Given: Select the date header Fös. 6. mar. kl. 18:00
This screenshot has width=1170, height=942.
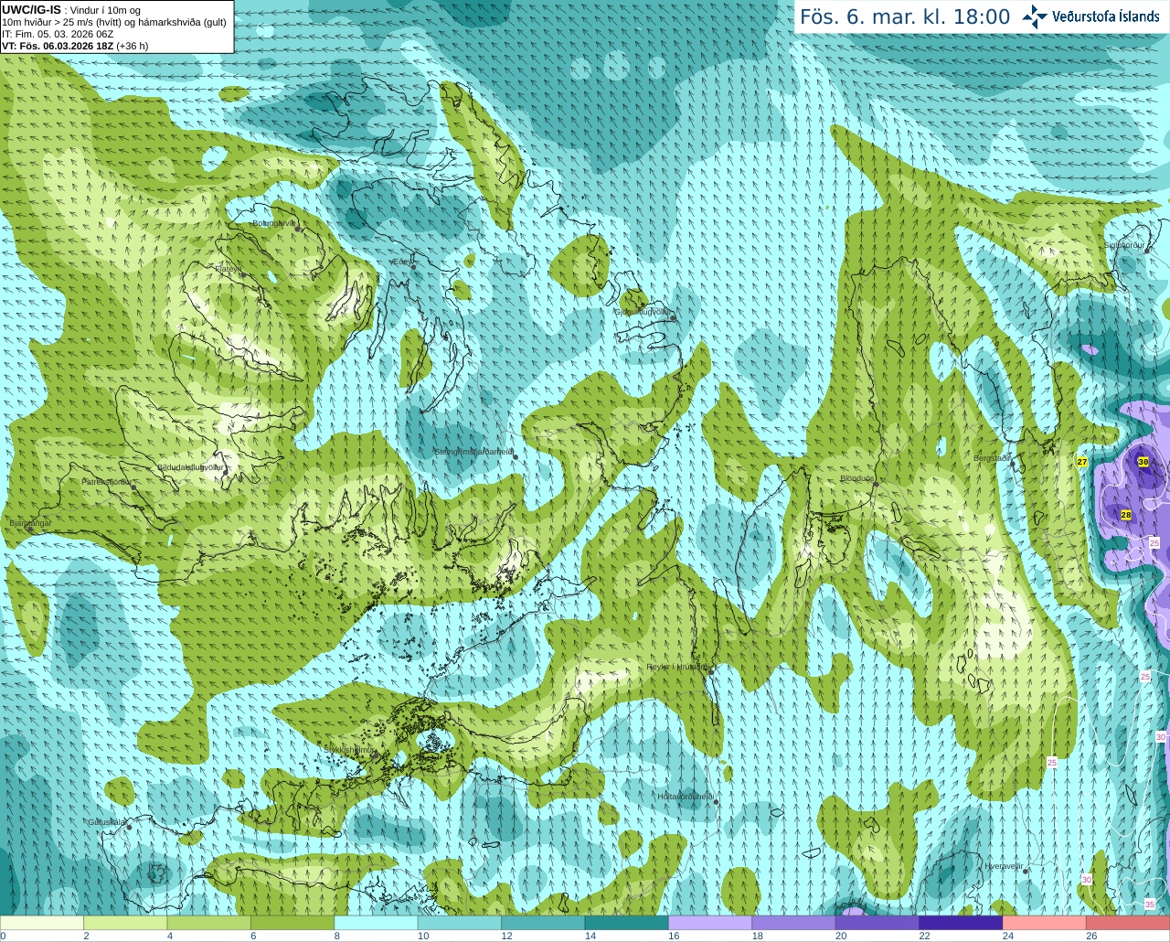Looking at the screenshot, I should (x=905, y=16).
